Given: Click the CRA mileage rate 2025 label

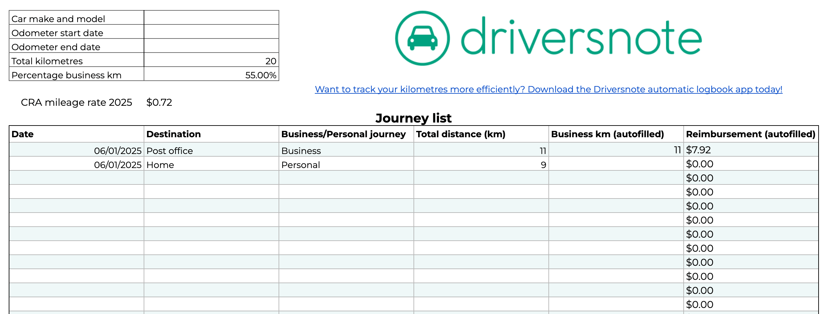Looking at the screenshot, I should (77, 102).
